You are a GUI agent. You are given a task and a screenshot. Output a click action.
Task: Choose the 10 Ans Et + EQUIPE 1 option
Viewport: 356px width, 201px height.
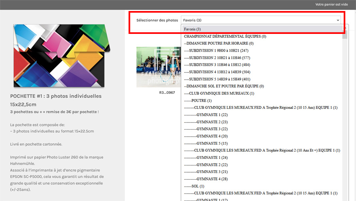262,151
